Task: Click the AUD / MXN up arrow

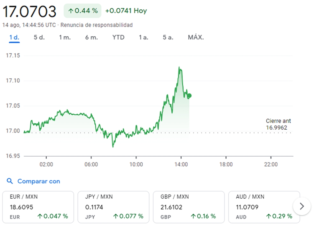Action: (x=268, y=216)
